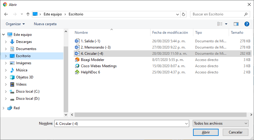
Task: Expand the Disco local (C:) tree node
Action: (6, 91)
